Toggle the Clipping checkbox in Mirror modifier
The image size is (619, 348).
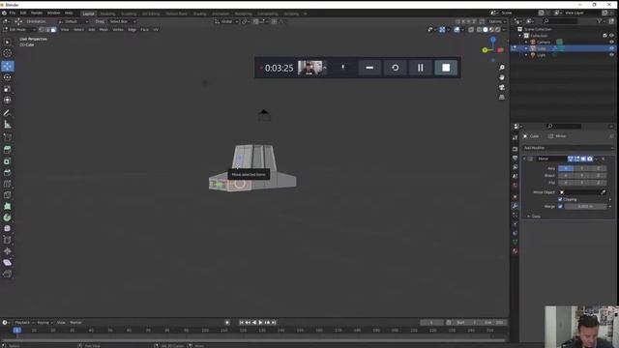560,199
